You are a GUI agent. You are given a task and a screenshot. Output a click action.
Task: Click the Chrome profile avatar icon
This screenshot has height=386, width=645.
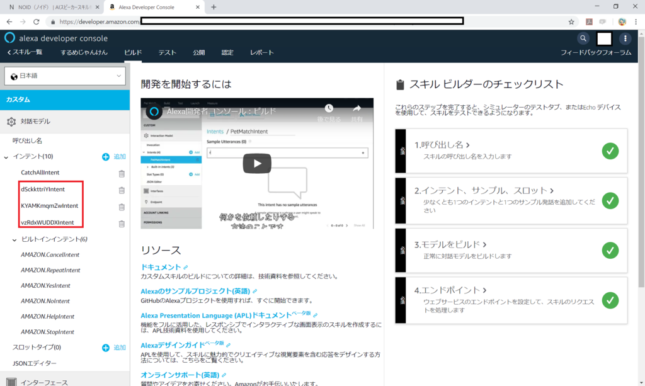622,22
